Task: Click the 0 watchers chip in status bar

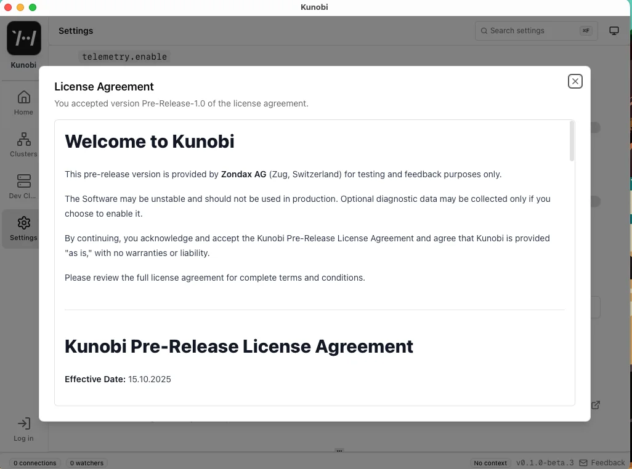Action: [x=86, y=462]
